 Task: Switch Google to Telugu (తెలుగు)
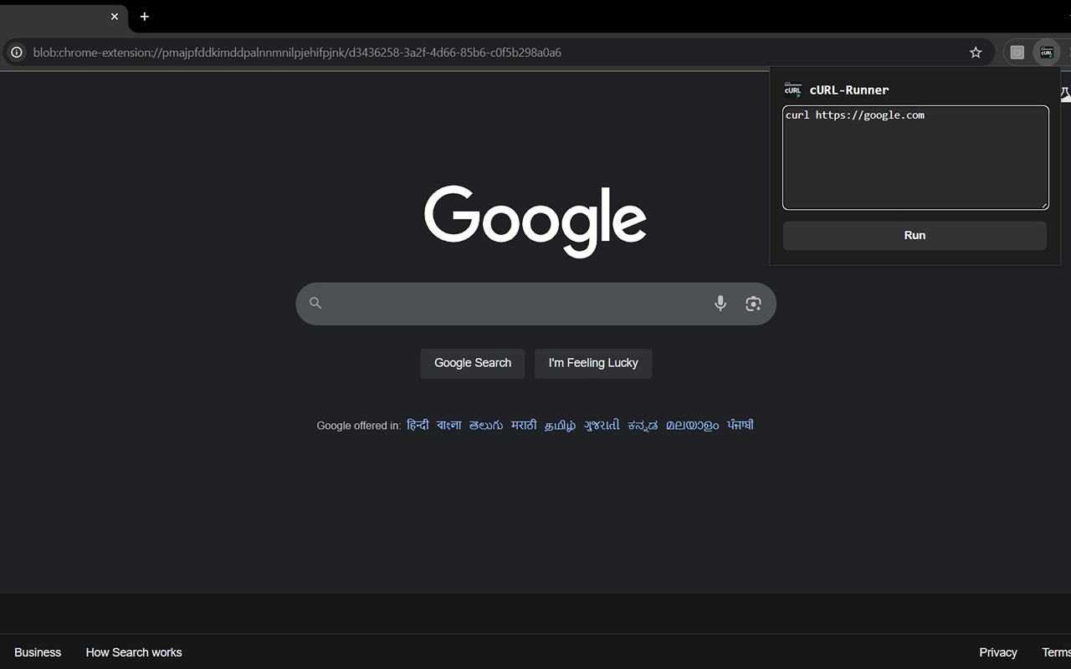(486, 426)
